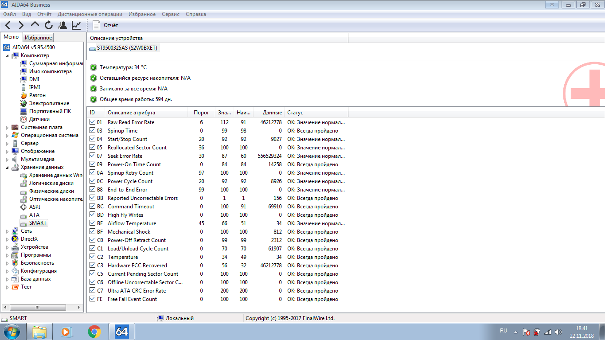
Task: Open the ATA tree item
Action: tap(34, 215)
